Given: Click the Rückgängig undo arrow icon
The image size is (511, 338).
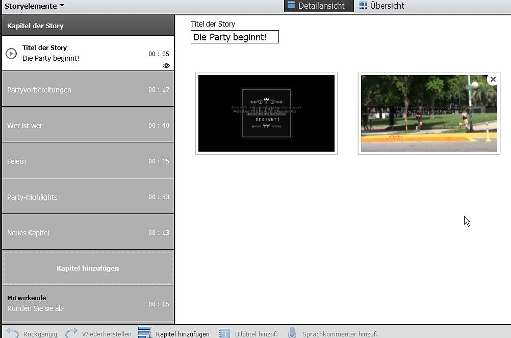Looking at the screenshot, I should pos(13,333).
